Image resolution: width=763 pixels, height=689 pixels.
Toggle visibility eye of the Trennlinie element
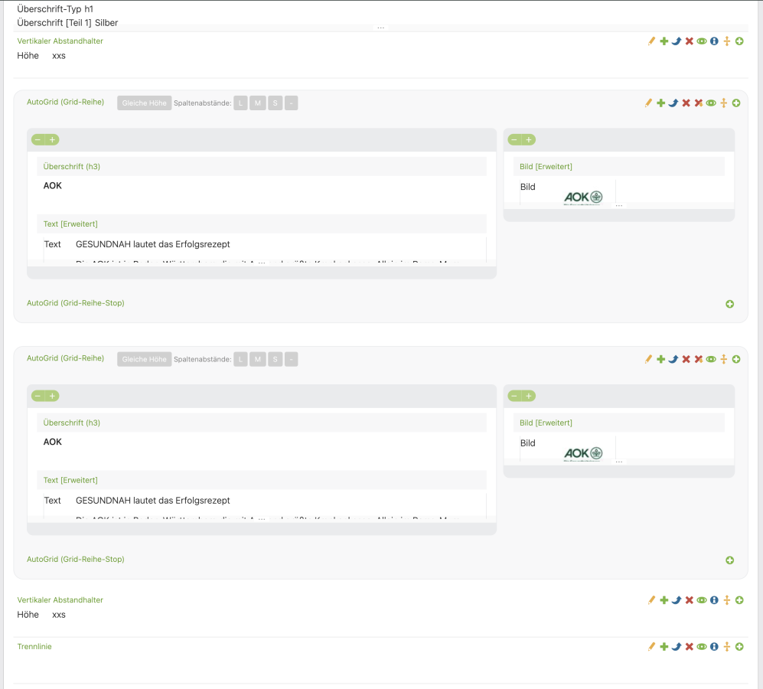click(x=701, y=647)
